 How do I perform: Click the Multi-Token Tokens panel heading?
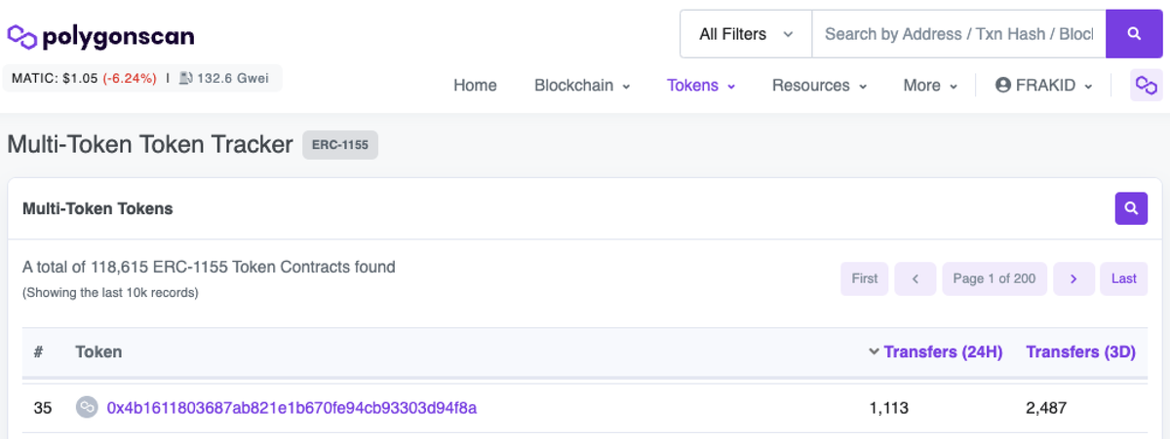point(97,208)
